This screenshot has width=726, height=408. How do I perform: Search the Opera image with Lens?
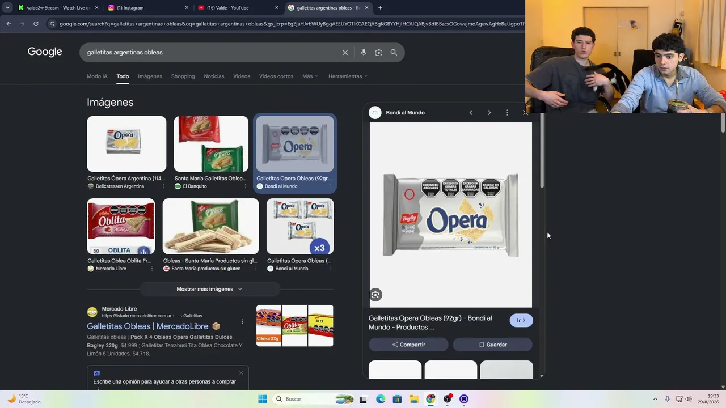pos(375,295)
